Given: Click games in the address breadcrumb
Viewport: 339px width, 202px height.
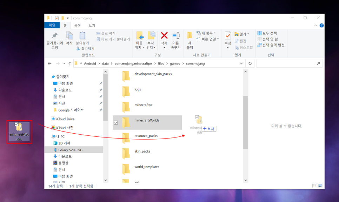Looking at the screenshot, I should click(175, 63).
